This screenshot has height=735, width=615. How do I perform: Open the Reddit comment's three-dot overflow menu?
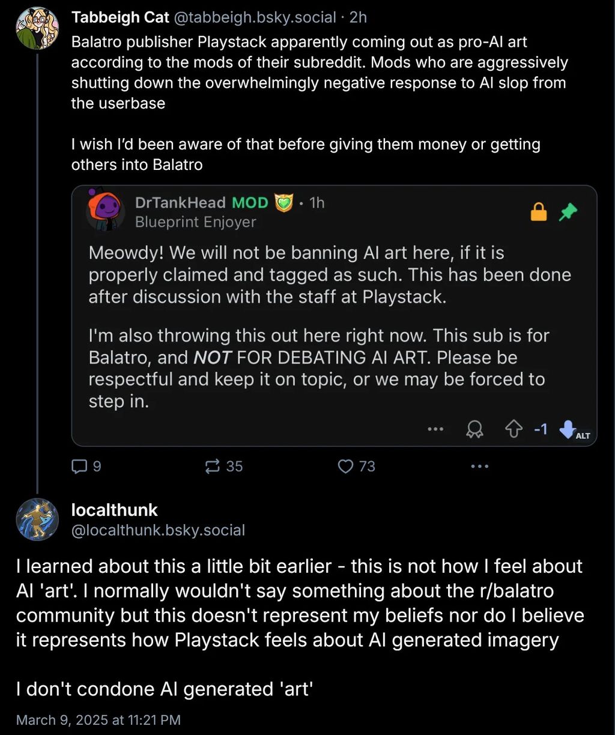pyautogui.click(x=435, y=429)
